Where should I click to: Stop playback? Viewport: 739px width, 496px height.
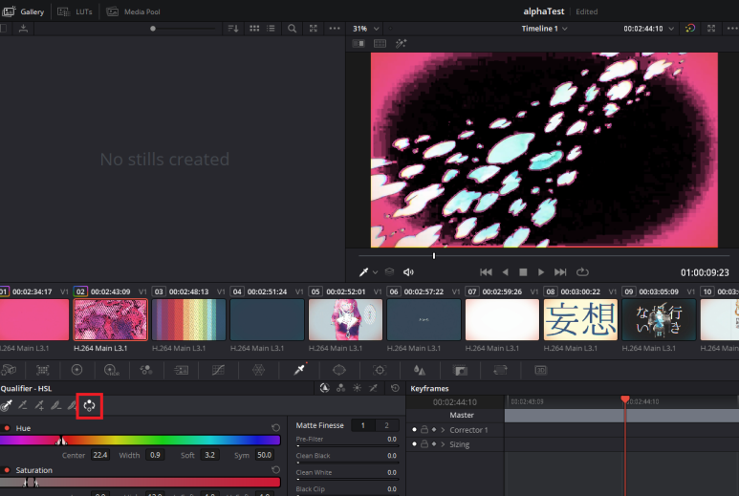(523, 272)
